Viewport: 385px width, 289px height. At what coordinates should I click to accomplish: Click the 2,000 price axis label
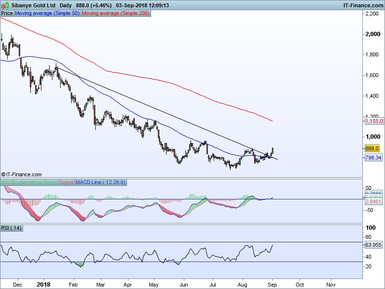coord(373,34)
